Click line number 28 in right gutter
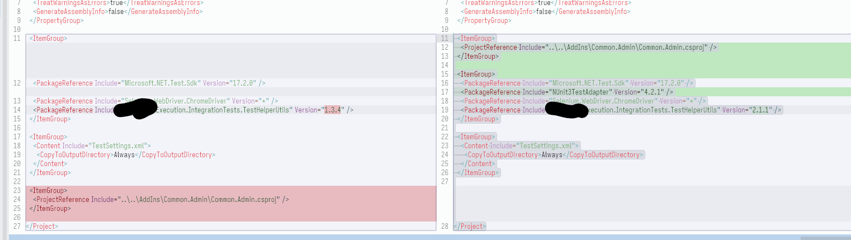The height and width of the screenshot is (240, 851). 445,227
